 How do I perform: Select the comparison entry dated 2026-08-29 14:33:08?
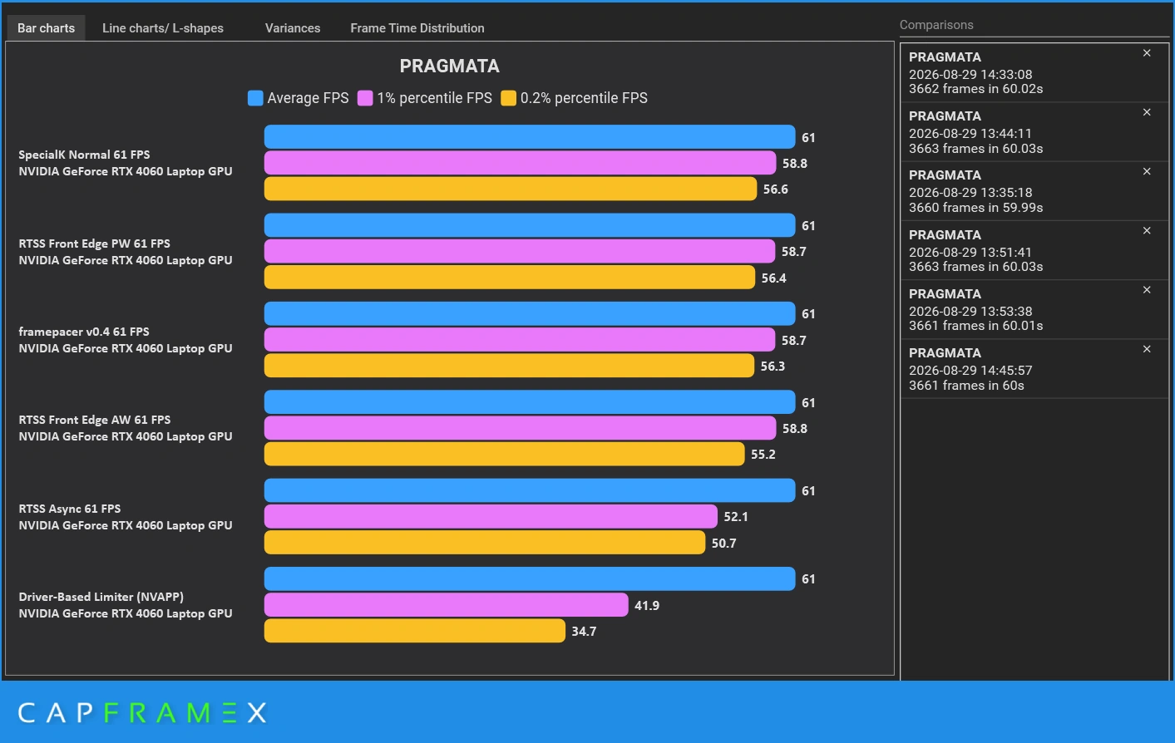click(1034, 72)
